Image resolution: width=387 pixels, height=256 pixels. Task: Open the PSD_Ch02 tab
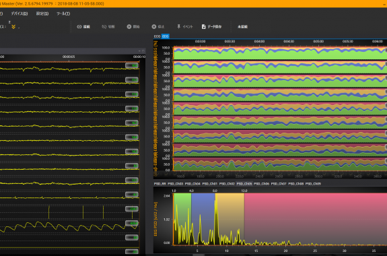coord(227,184)
